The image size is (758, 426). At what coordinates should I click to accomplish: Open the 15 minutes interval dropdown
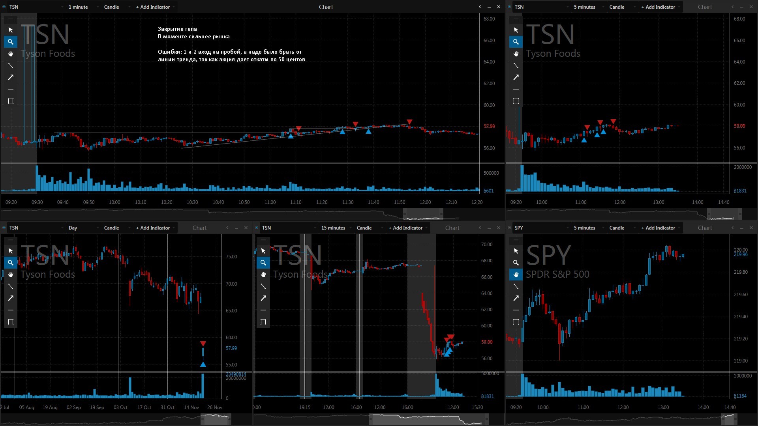click(336, 228)
